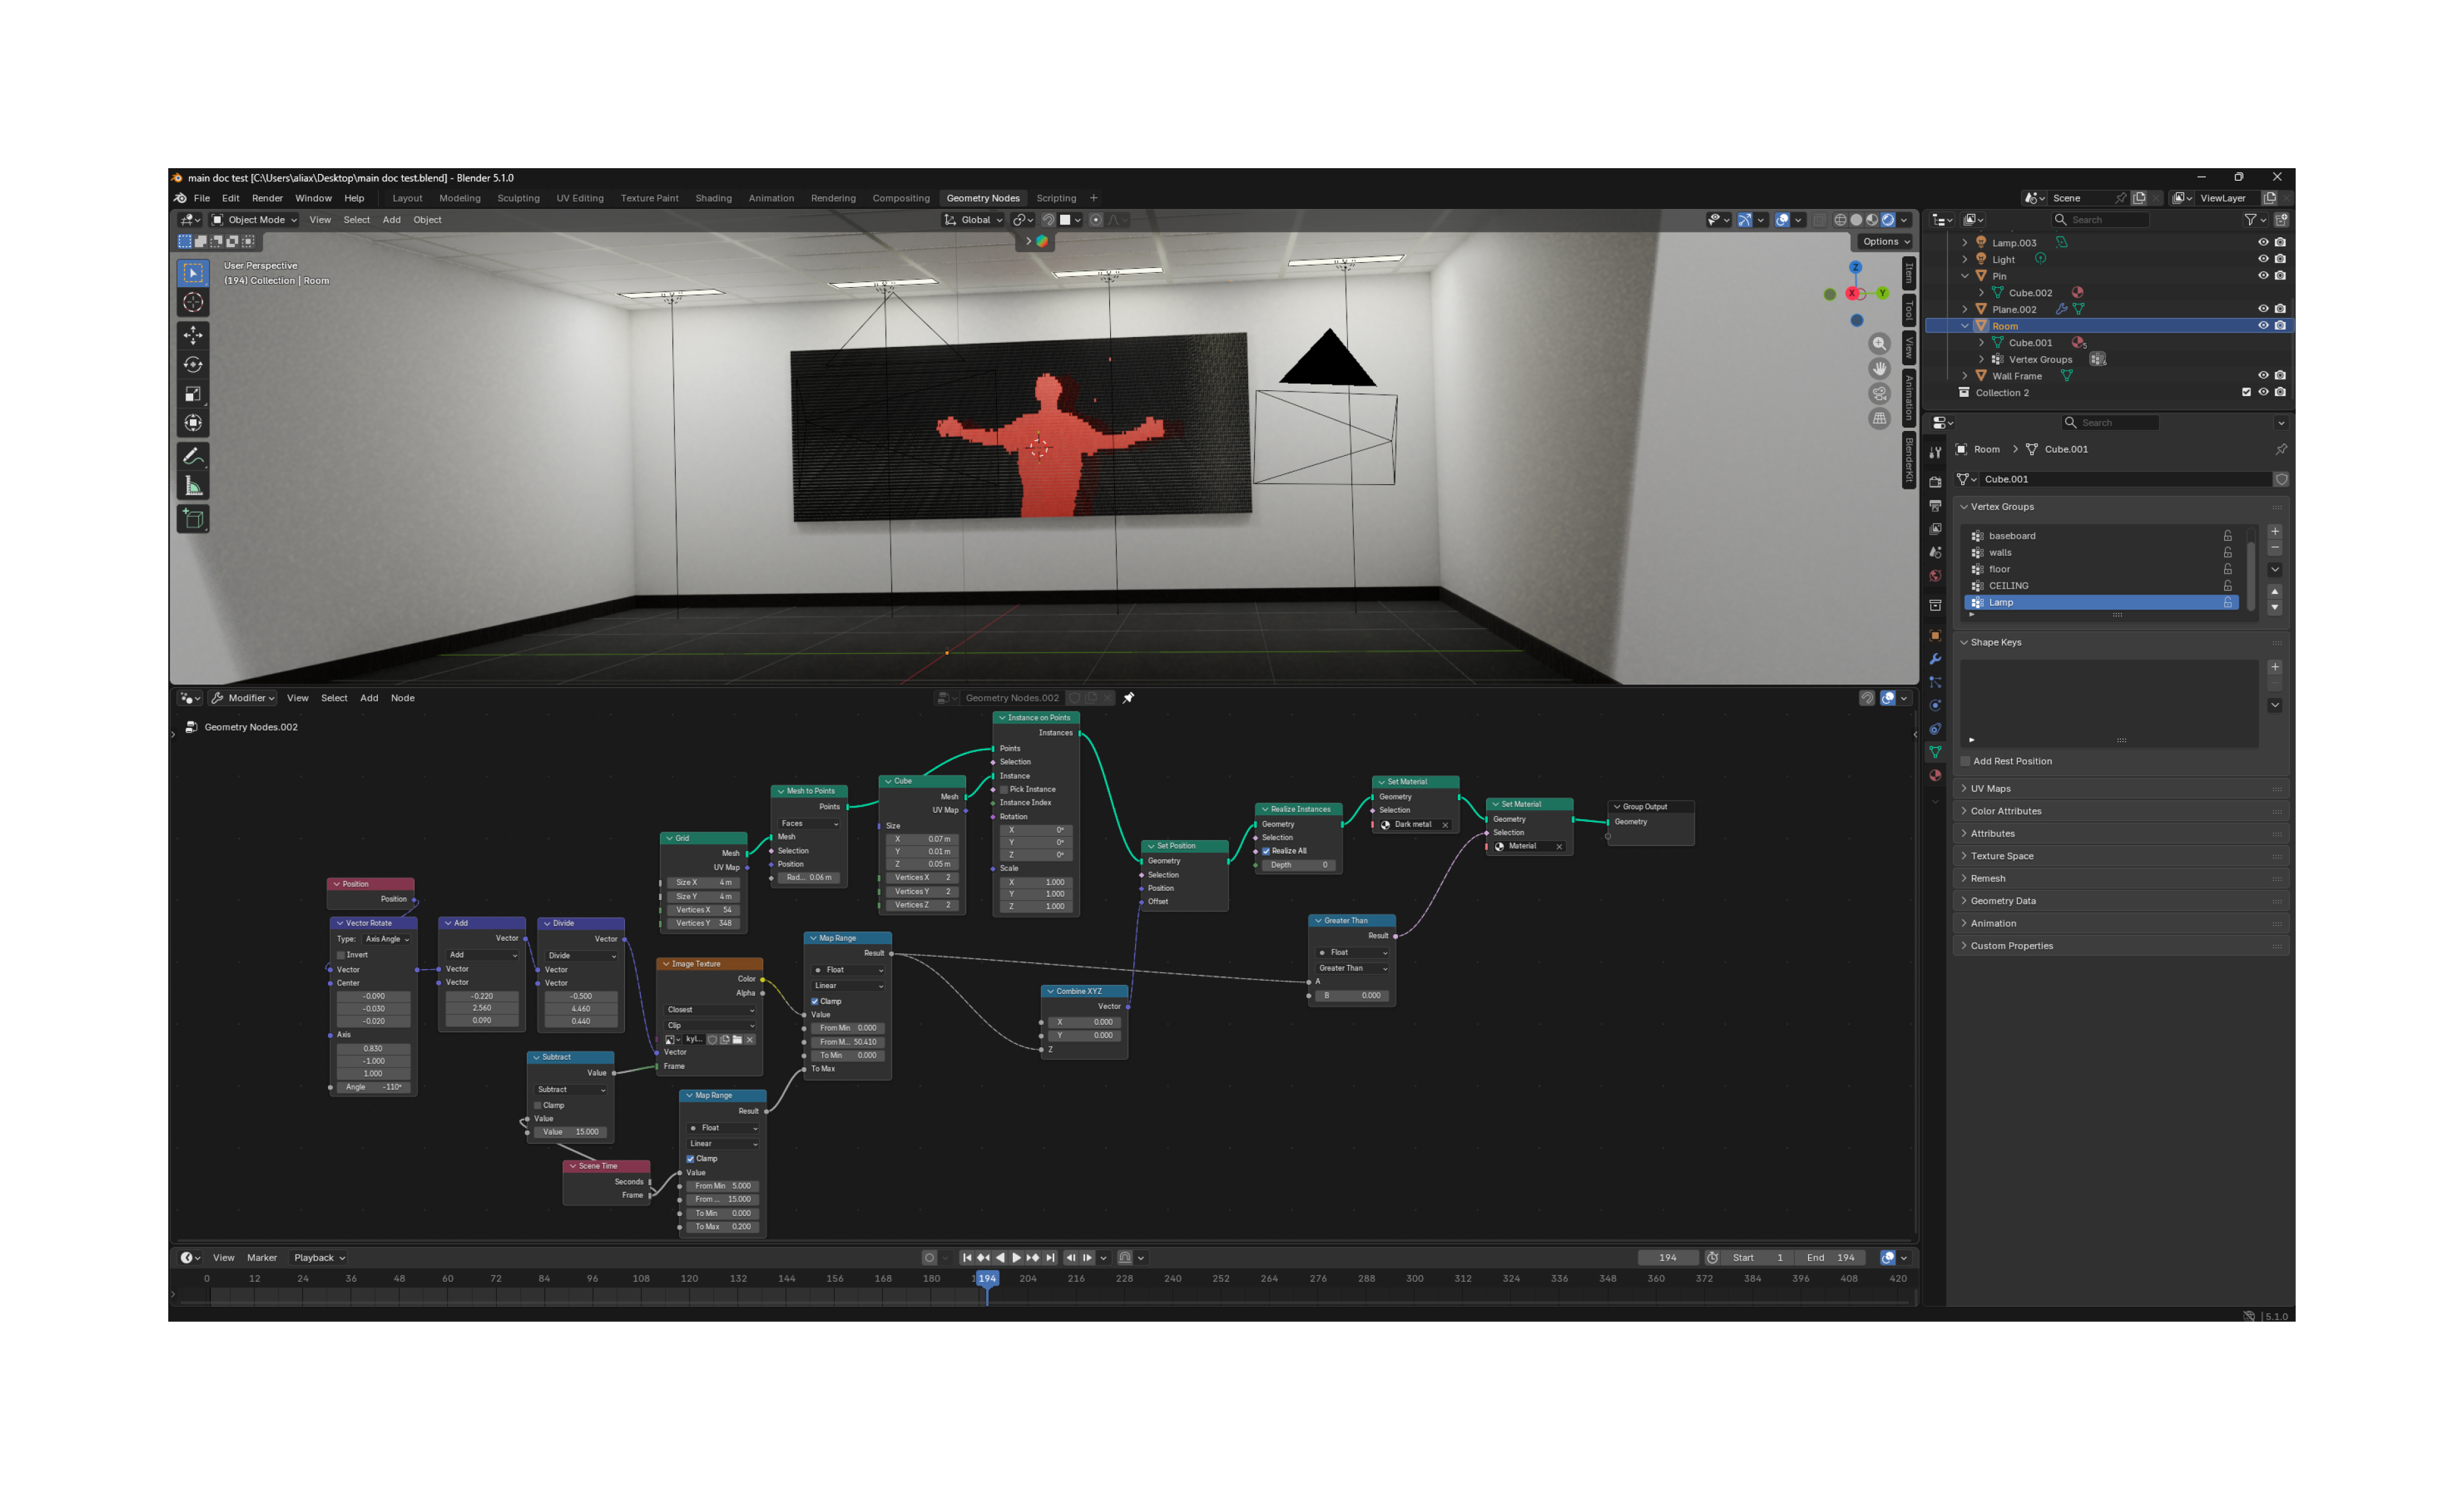Disable Wall Frame in renders camera icon
The height and width of the screenshot is (1490, 2464).
(x=2280, y=376)
